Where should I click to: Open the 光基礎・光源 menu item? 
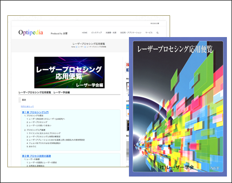point(111,33)
